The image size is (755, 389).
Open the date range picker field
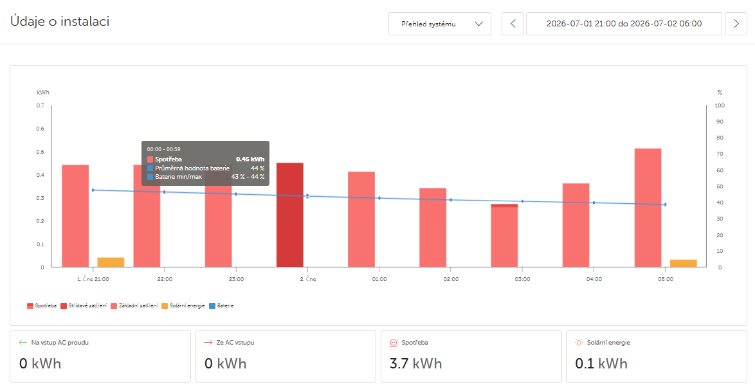pos(624,24)
